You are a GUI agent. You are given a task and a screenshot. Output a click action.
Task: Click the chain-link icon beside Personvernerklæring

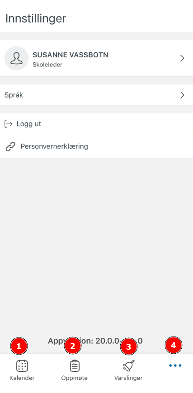coord(10,146)
